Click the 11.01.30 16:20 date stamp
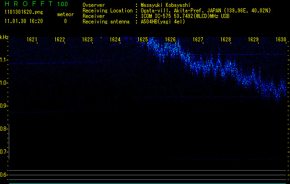The image size is (290, 184). (24, 21)
